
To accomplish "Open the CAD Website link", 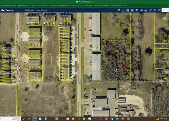I will (29, 10).
